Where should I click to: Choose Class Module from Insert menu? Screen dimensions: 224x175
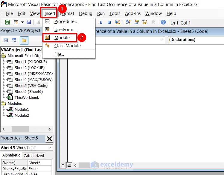point(67,46)
